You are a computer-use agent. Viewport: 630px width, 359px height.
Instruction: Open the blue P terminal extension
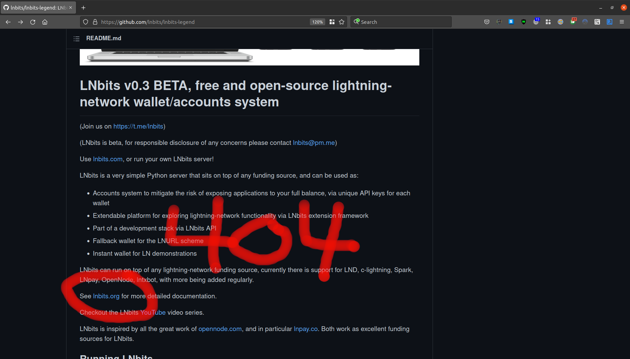[x=610, y=22]
